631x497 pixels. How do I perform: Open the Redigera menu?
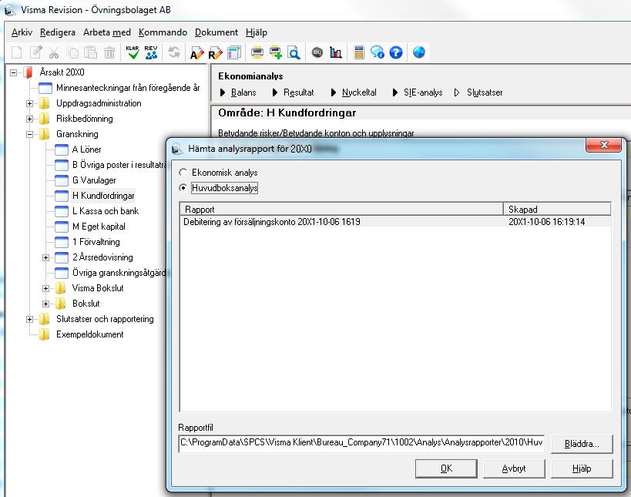click(58, 32)
